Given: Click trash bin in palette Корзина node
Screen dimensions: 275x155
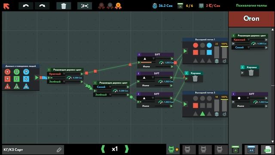Looking at the screenshot, I should click(251, 73).
